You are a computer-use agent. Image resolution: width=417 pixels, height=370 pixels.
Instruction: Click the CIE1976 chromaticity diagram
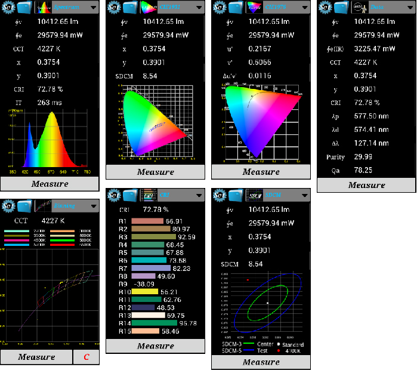[261, 123]
